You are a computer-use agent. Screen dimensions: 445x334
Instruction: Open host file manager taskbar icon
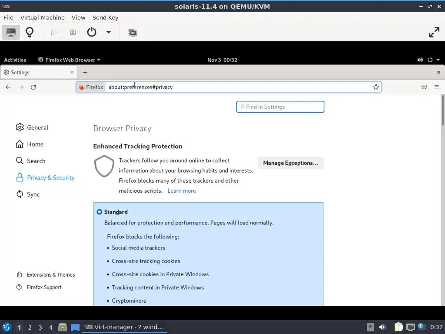tap(63, 327)
